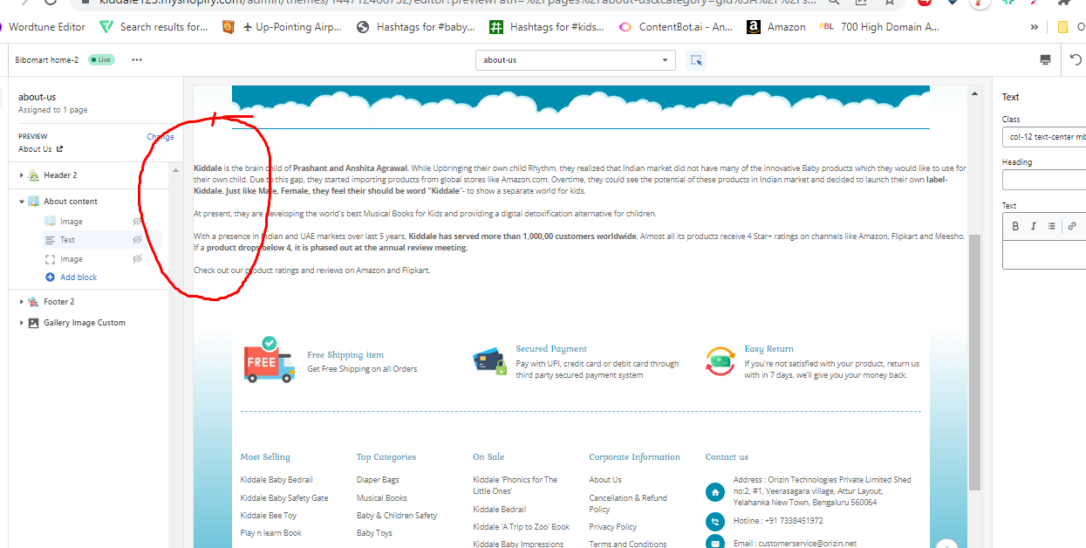Click the Free Shipping item heading

[345, 355]
